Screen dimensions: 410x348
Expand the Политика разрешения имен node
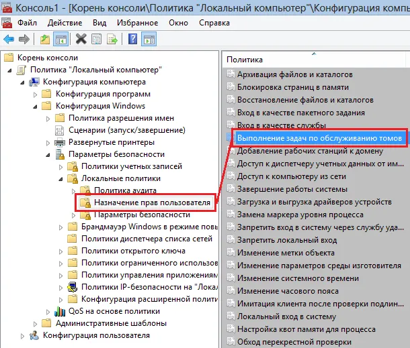point(48,119)
